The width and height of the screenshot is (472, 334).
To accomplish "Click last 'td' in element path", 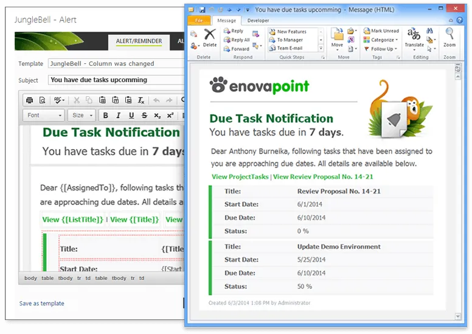I will [142, 278].
